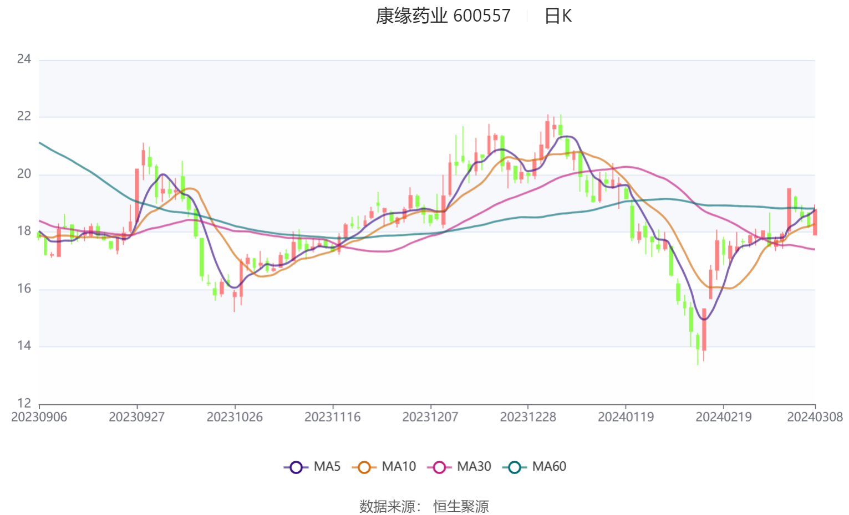Toggle the MA30 legend series
849x515 pixels.
(459, 467)
